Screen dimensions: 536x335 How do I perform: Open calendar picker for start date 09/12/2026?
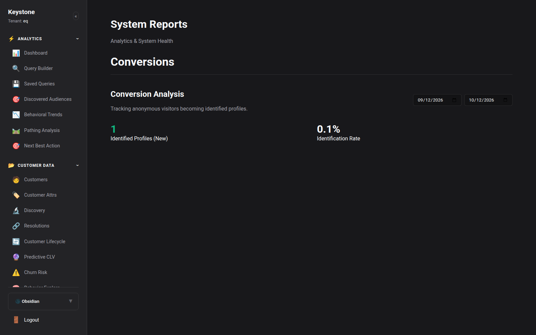[454, 100]
